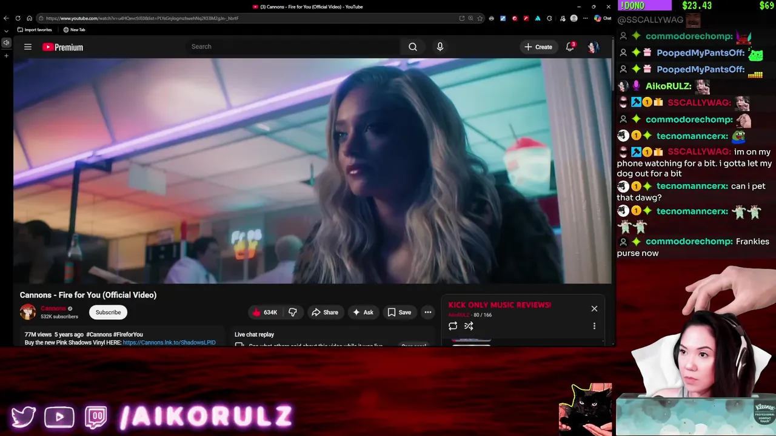Add a new tab with the plus icon
Viewport: 776px width, 436px height.
coord(6,56)
